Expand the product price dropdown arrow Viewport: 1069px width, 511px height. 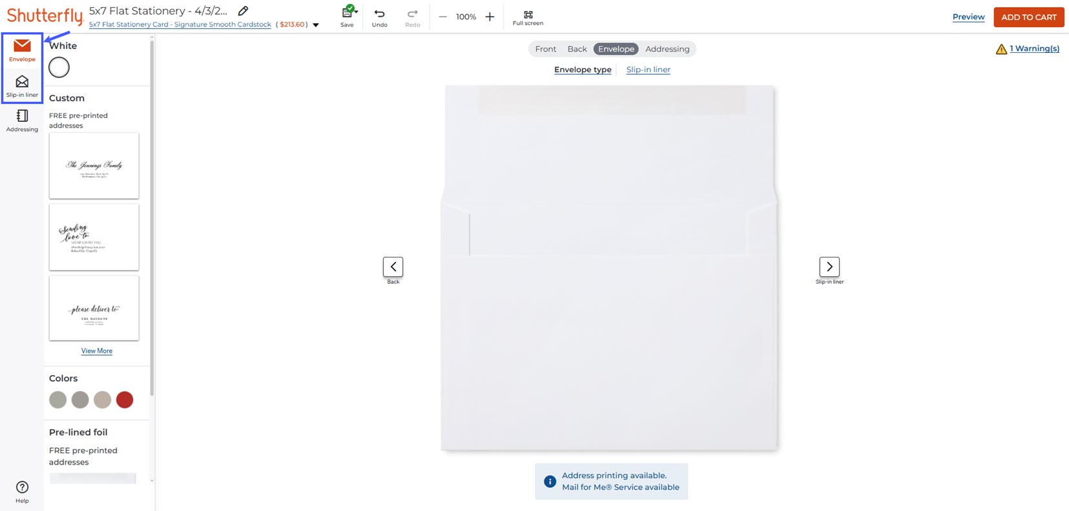point(316,25)
